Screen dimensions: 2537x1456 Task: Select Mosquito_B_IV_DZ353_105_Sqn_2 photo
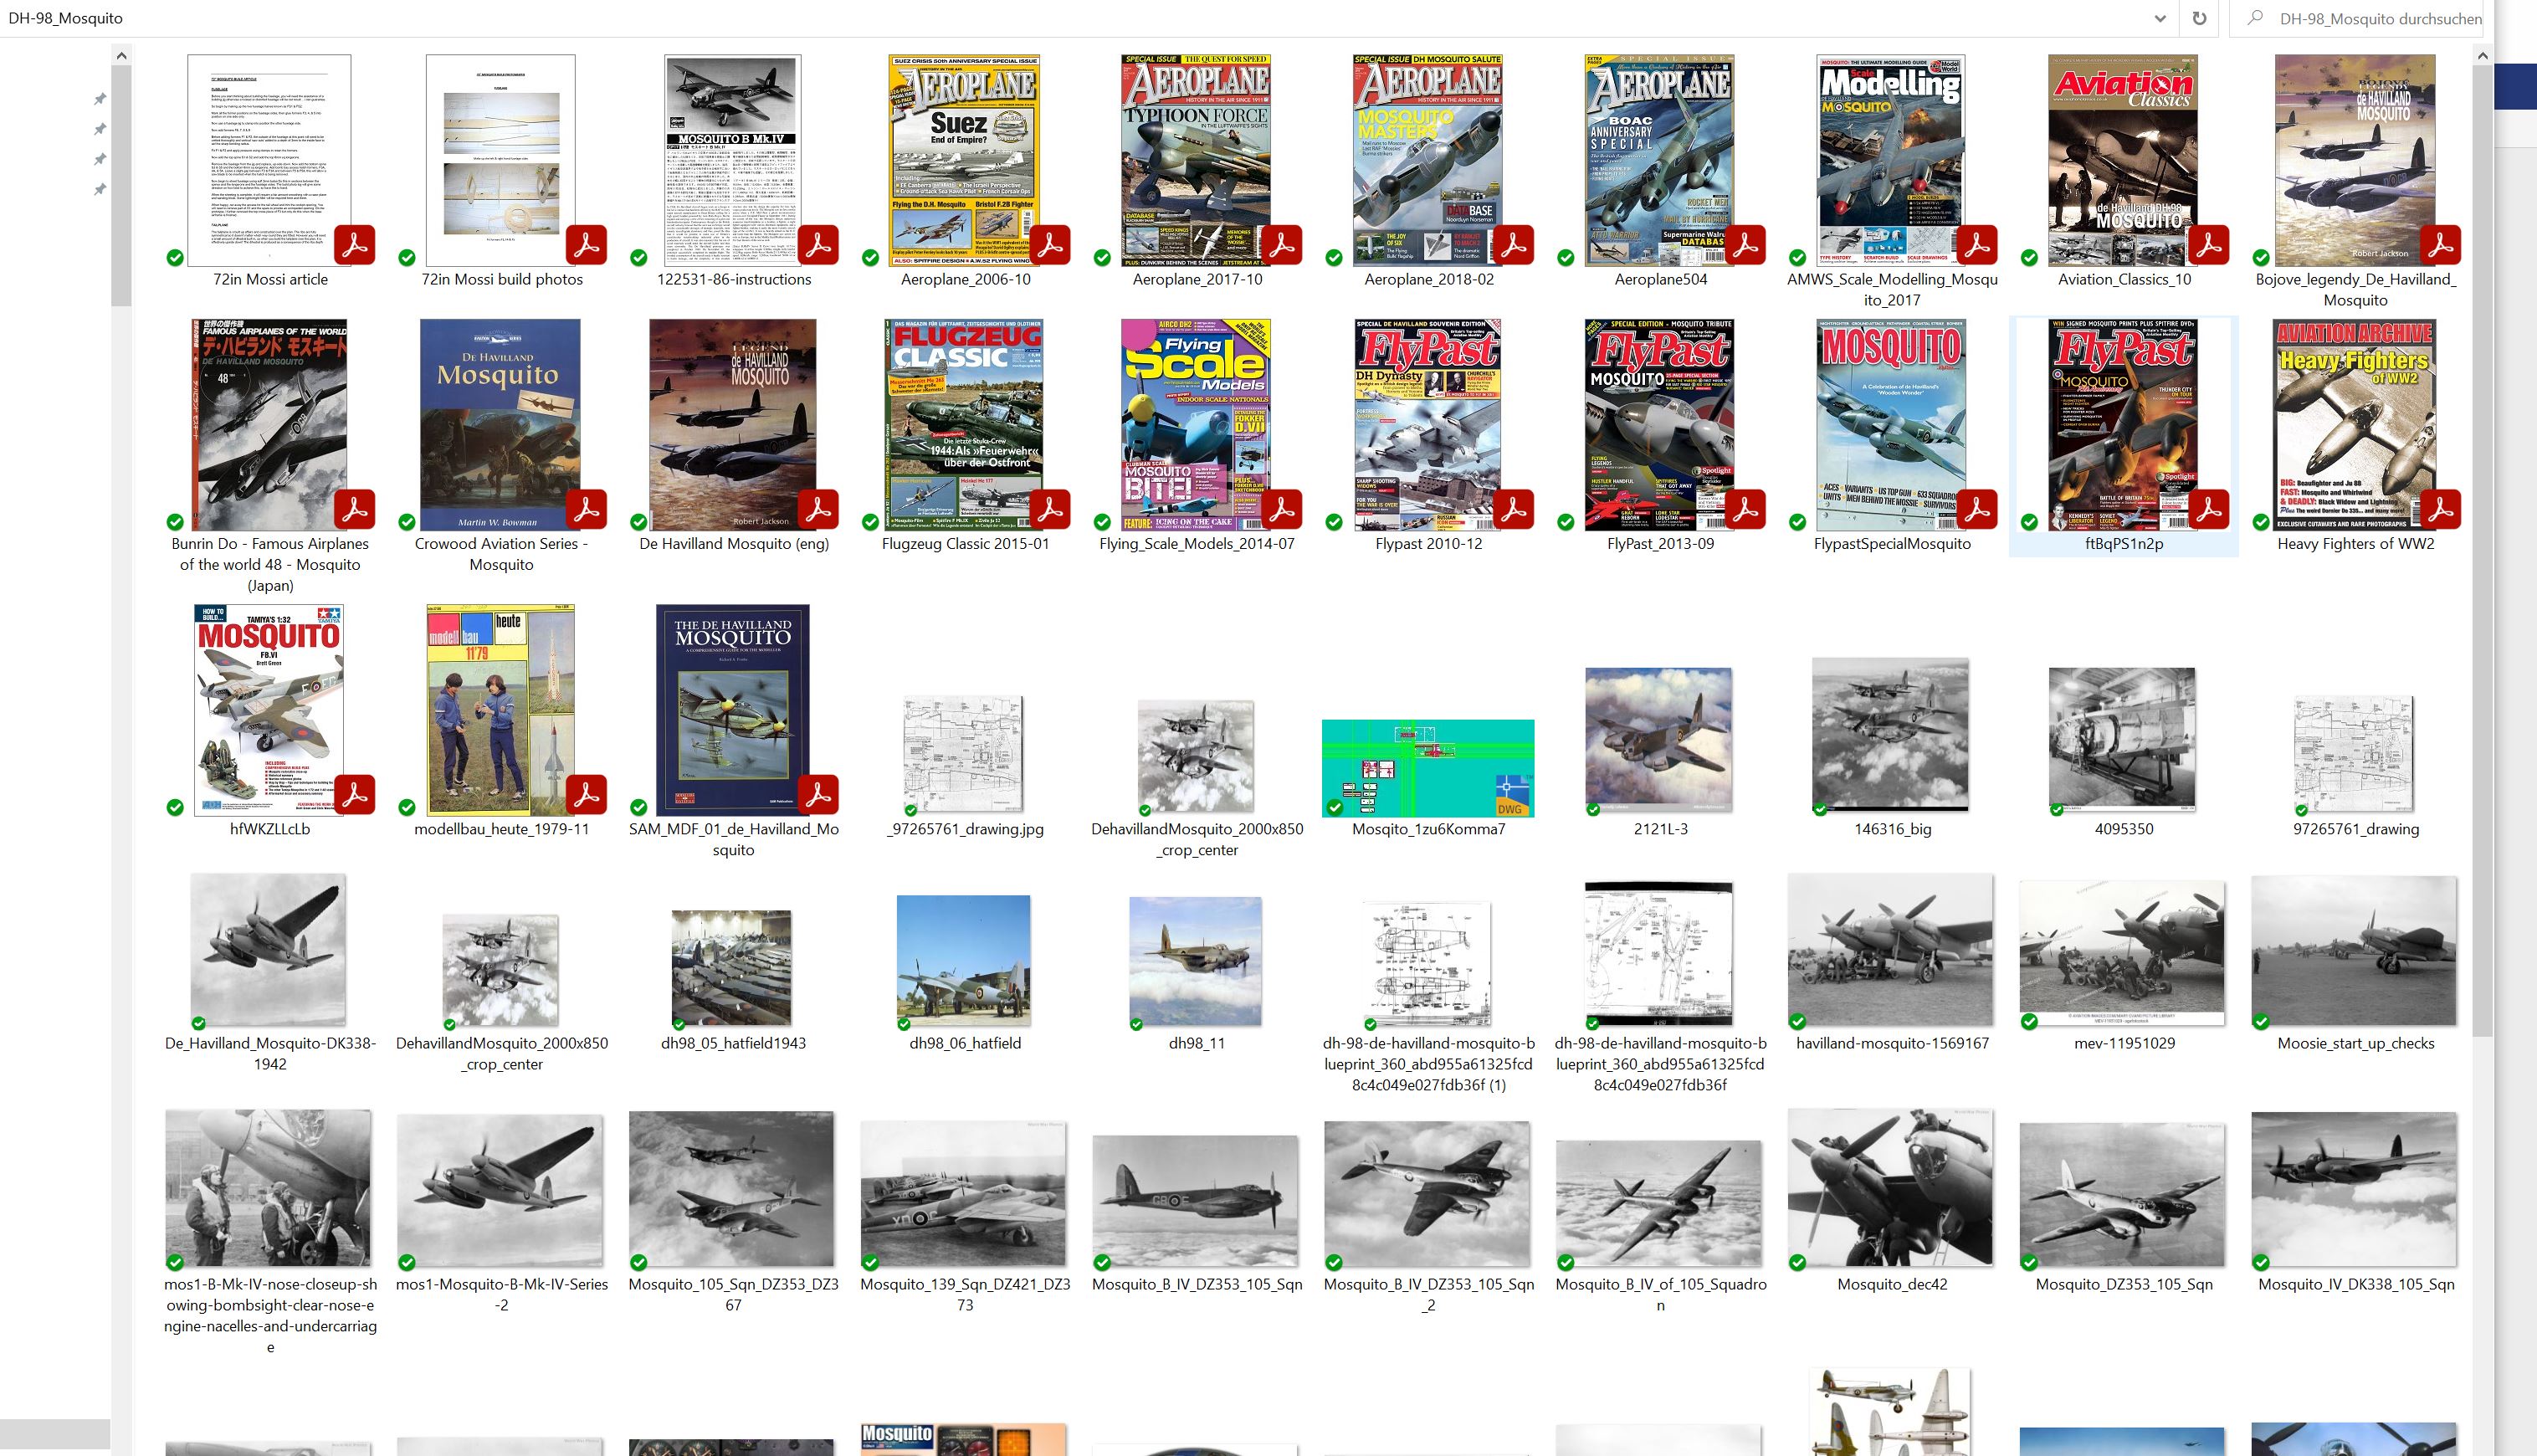[1428, 1194]
